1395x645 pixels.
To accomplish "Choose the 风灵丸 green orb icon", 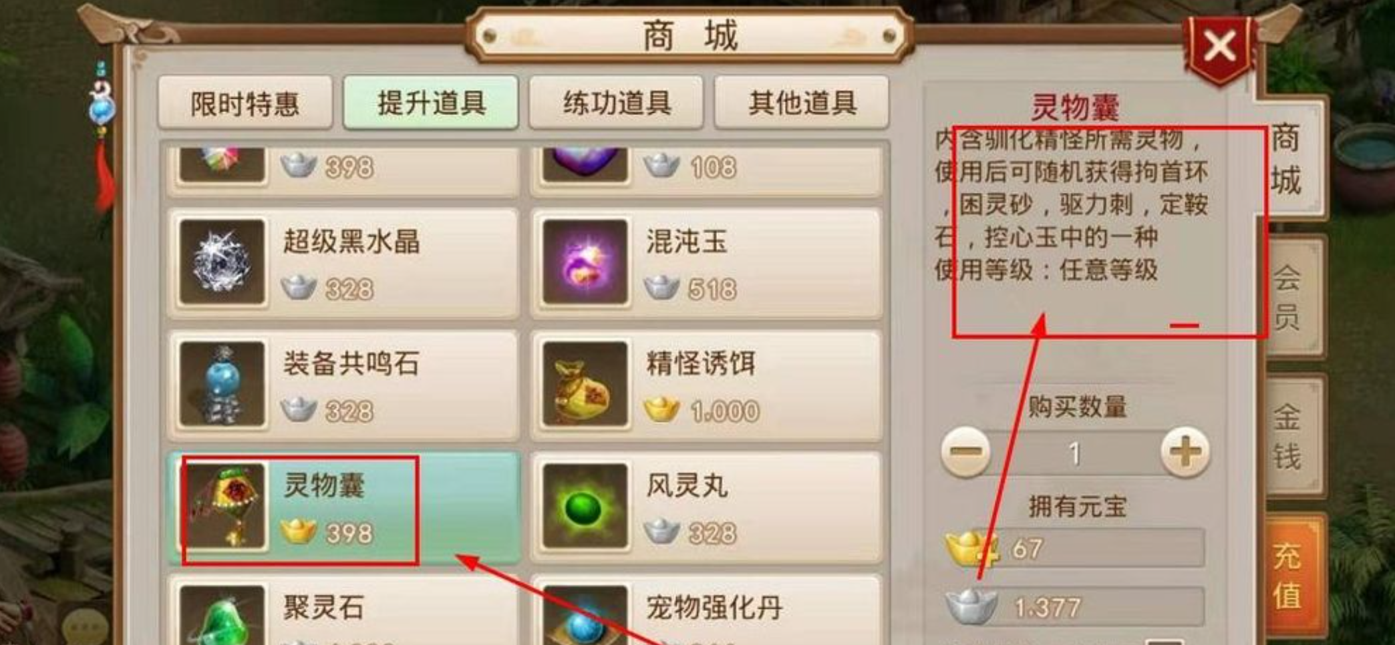I will pos(585,507).
